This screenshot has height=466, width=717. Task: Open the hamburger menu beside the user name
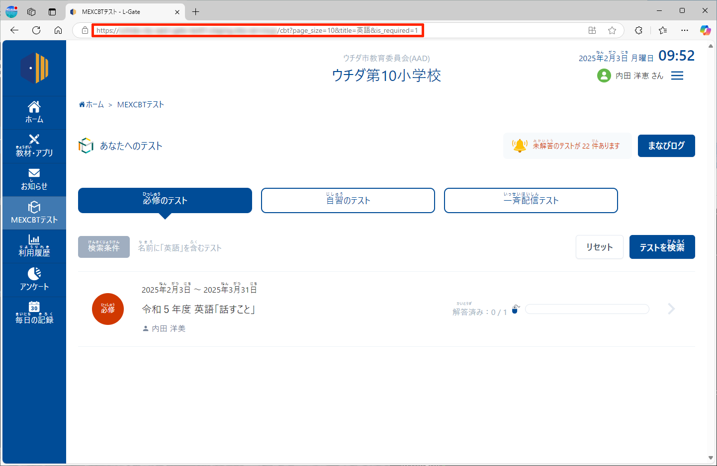click(677, 76)
